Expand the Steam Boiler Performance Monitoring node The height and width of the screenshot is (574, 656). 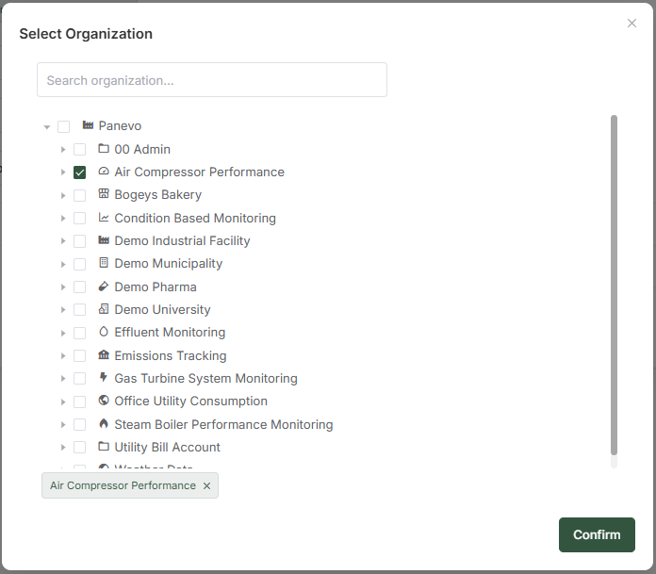coord(63,425)
